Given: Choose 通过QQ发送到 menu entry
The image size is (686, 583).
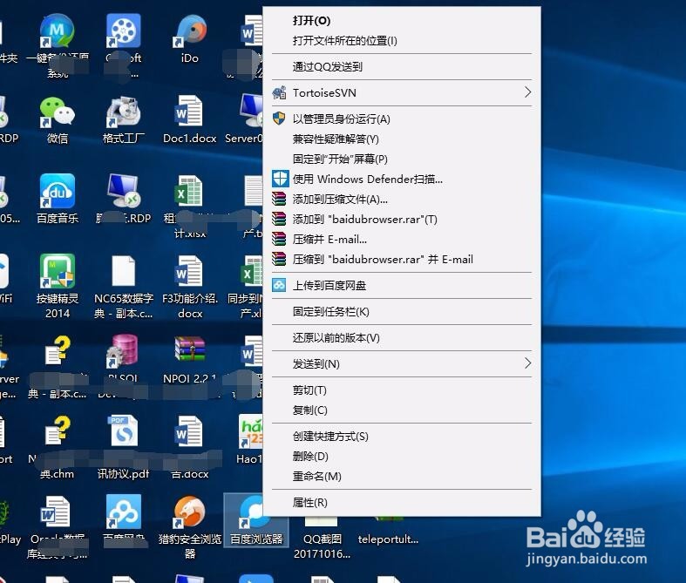Looking at the screenshot, I should [402, 66].
